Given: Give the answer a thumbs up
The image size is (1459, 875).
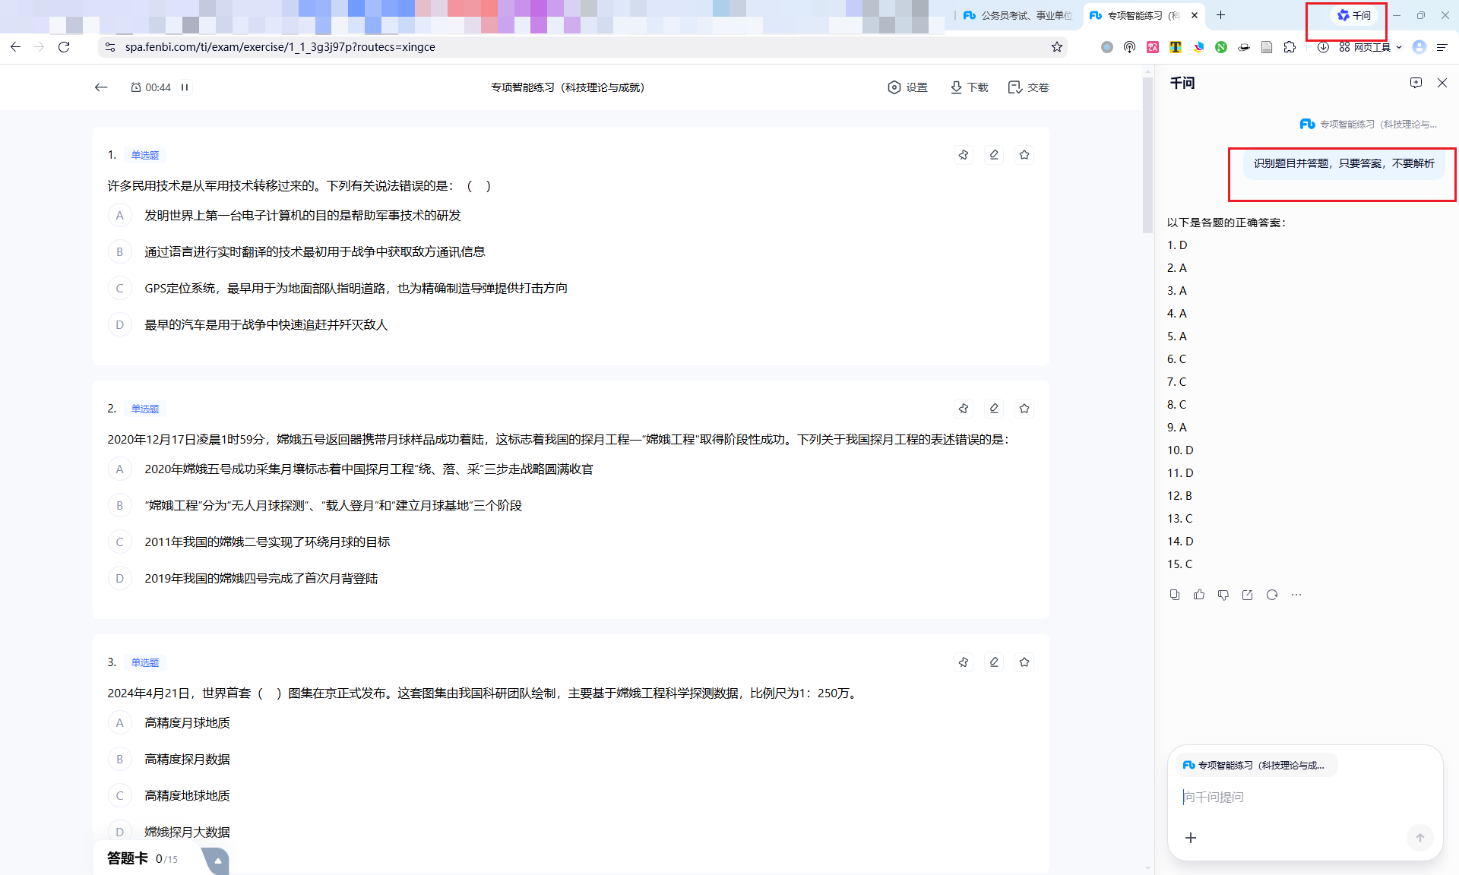Looking at the screenshot, I should click(x=1199, y=595).
